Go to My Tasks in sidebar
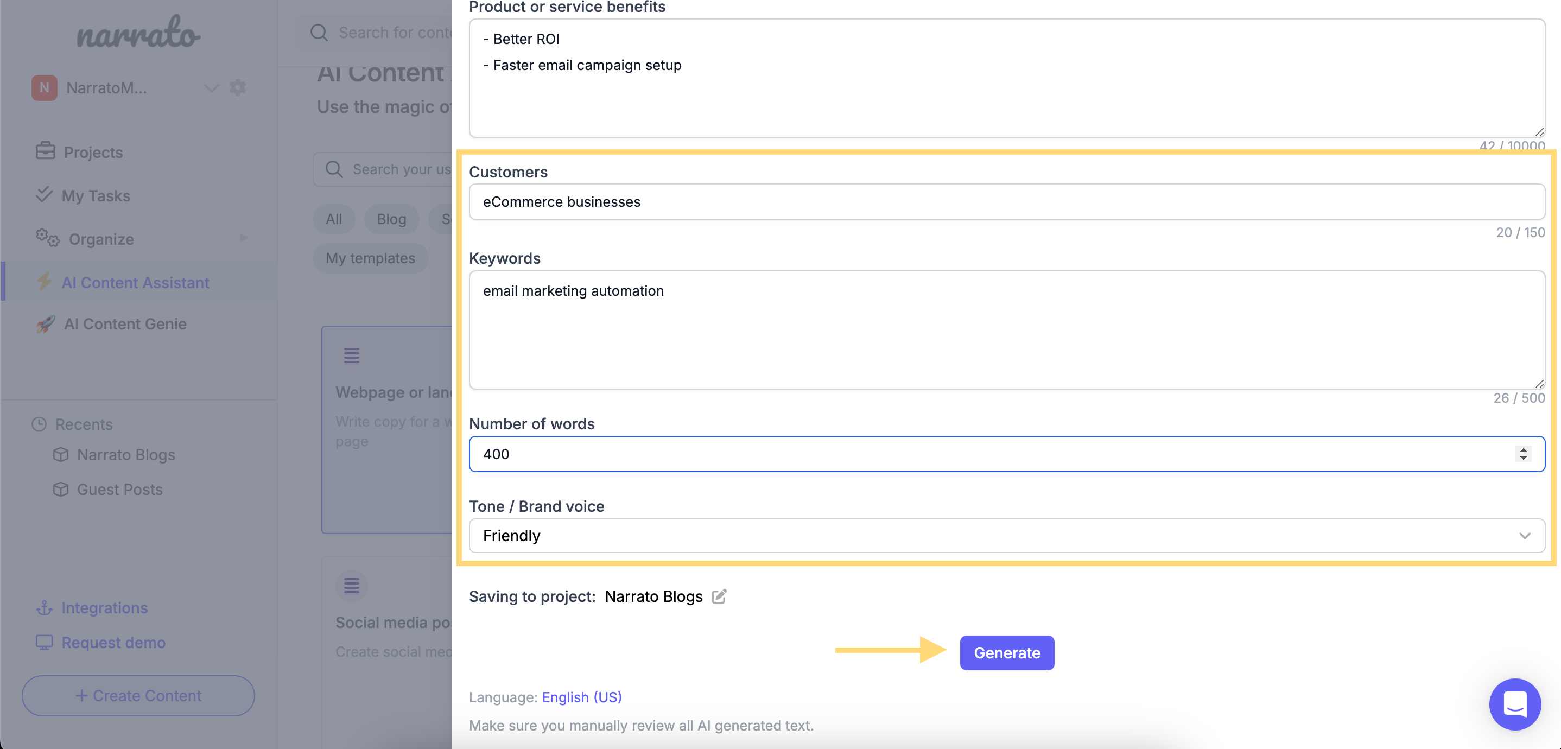This screenshot has height=749, width=1561. tap(96, 195)
